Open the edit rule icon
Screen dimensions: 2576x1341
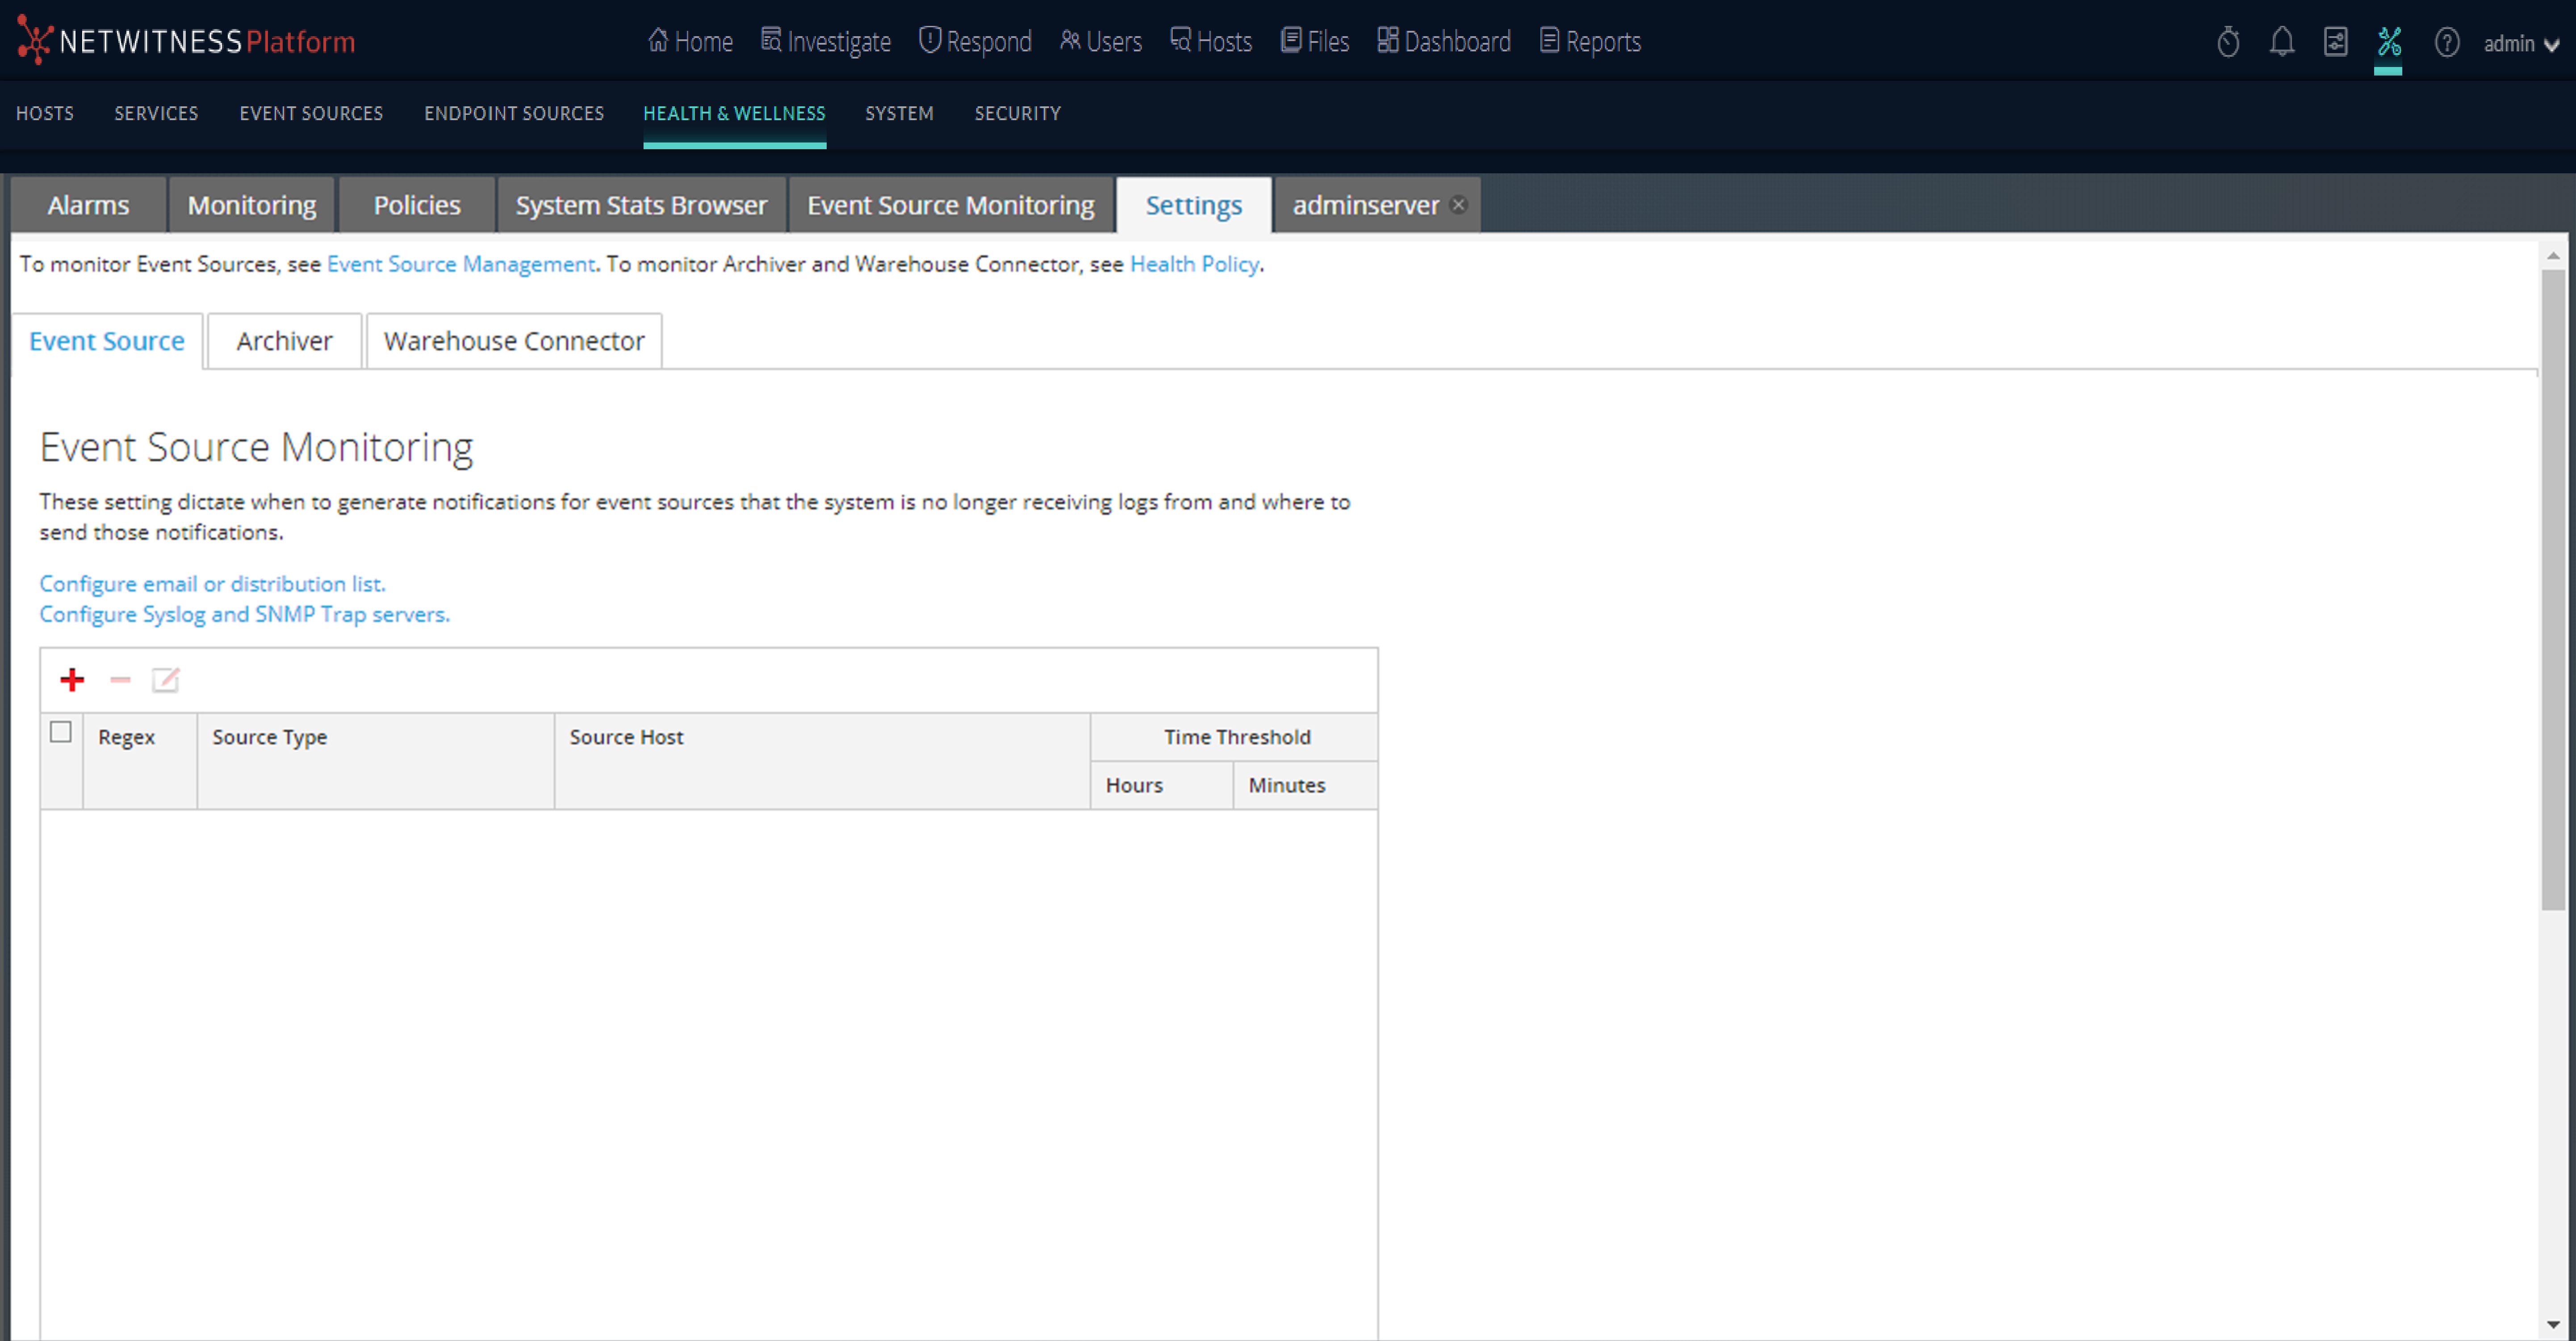165,679
